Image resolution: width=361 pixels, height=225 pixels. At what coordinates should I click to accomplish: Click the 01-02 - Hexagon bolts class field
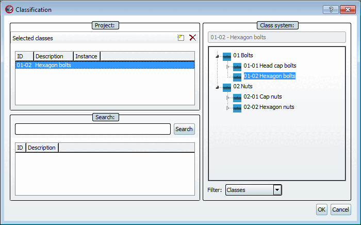coord(277,37)
